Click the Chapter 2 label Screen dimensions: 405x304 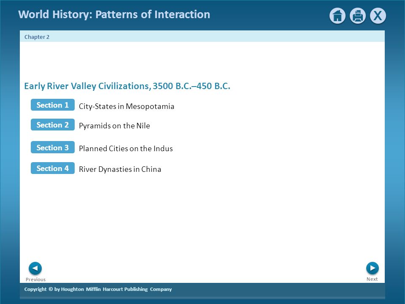pos(37,37)
